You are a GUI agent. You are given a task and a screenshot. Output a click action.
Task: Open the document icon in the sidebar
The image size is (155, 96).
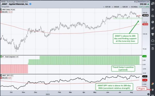[153, 49]
